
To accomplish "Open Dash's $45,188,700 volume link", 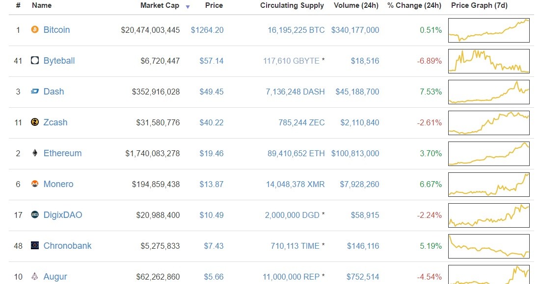I will click(x=357, y=92).
